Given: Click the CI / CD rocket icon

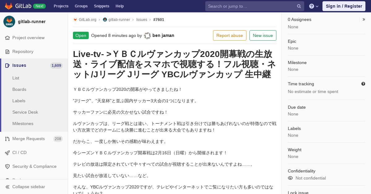Looking at the screenshot, I should click(x=7, y=153).
